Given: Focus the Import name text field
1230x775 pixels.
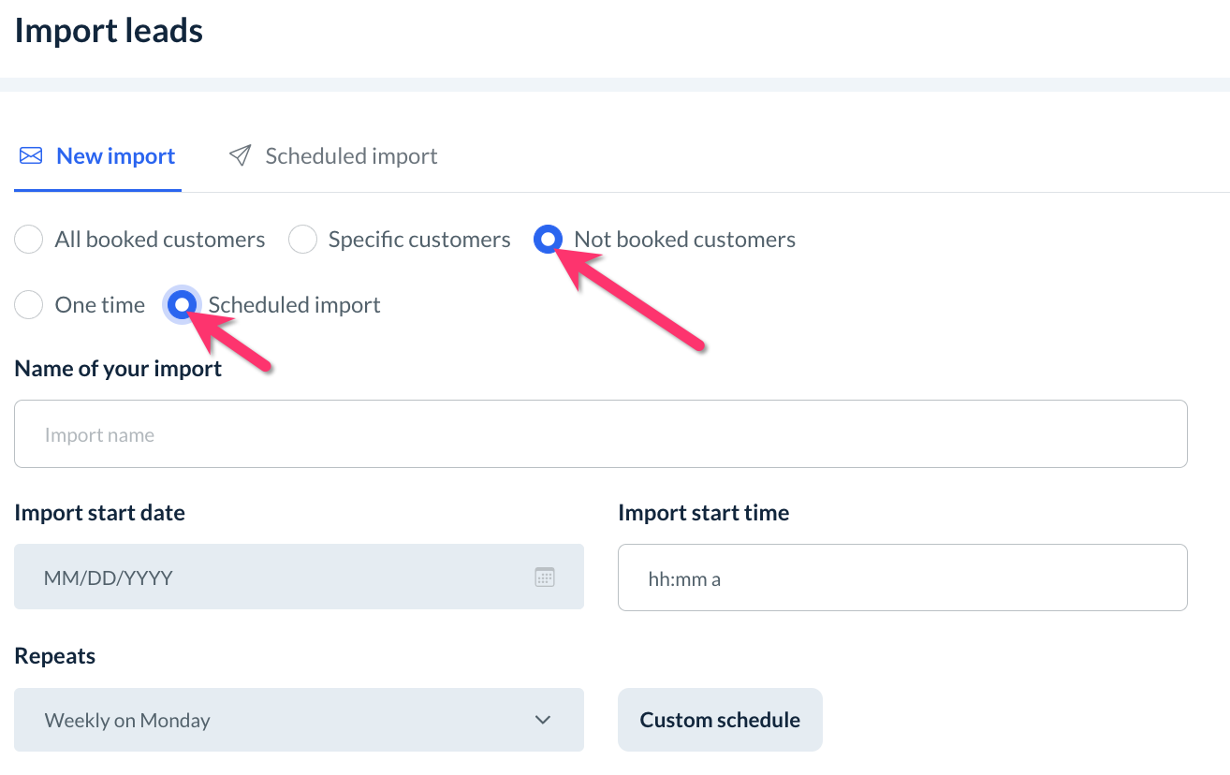Looking at the screenshot, I should pyautogui.click(x=600, y=435).
